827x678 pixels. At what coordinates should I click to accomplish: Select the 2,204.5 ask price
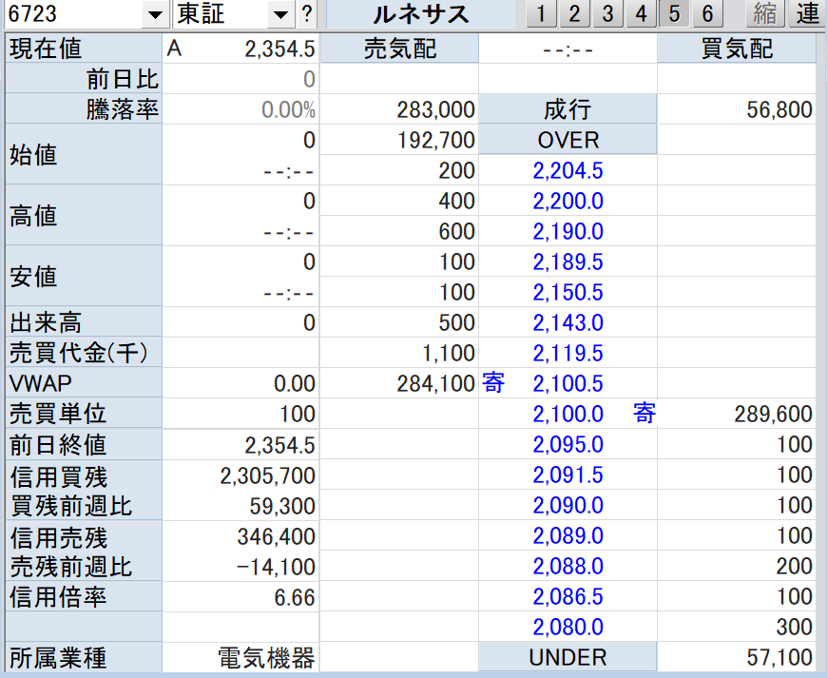567,171
